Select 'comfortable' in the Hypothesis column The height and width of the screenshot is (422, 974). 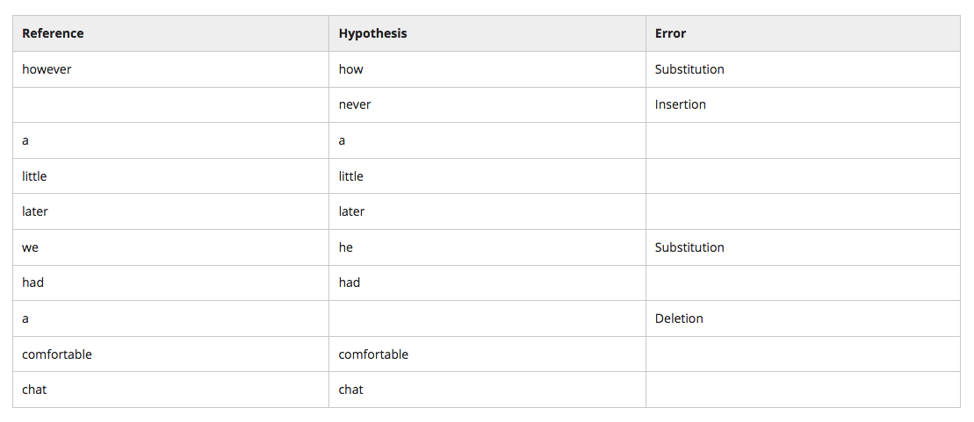pos(373,354)
